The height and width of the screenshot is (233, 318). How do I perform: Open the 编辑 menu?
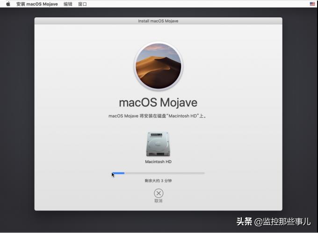click(x=68, y=4)
